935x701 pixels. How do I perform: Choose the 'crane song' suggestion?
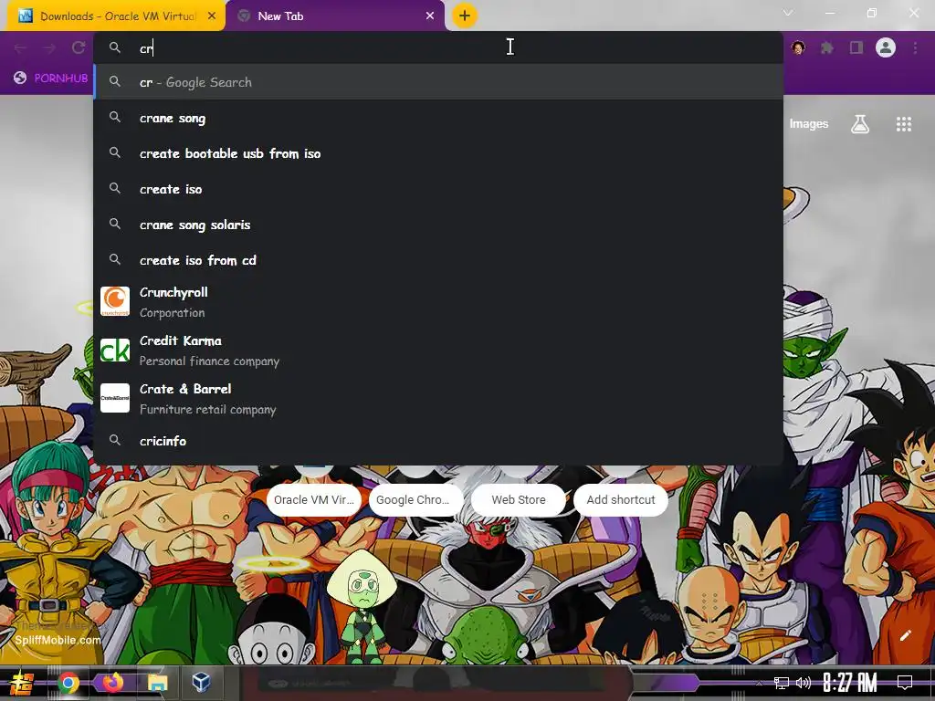tap(438, 118)
